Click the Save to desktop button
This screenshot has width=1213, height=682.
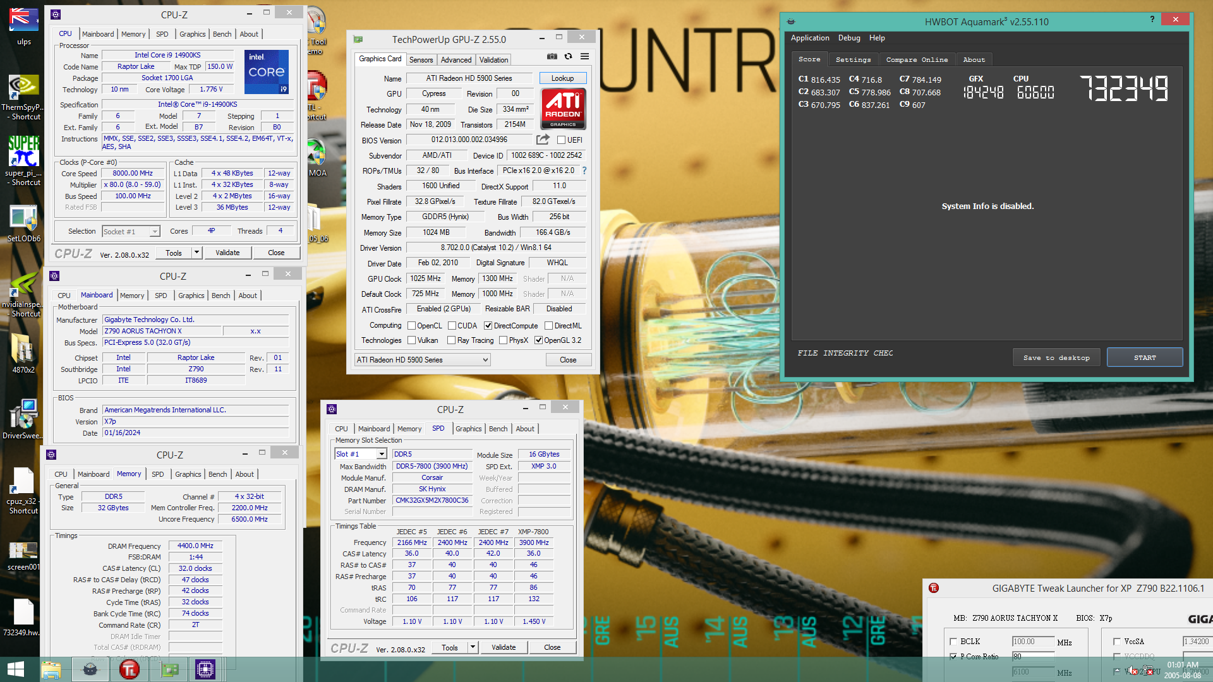(x=1056, y=357)
